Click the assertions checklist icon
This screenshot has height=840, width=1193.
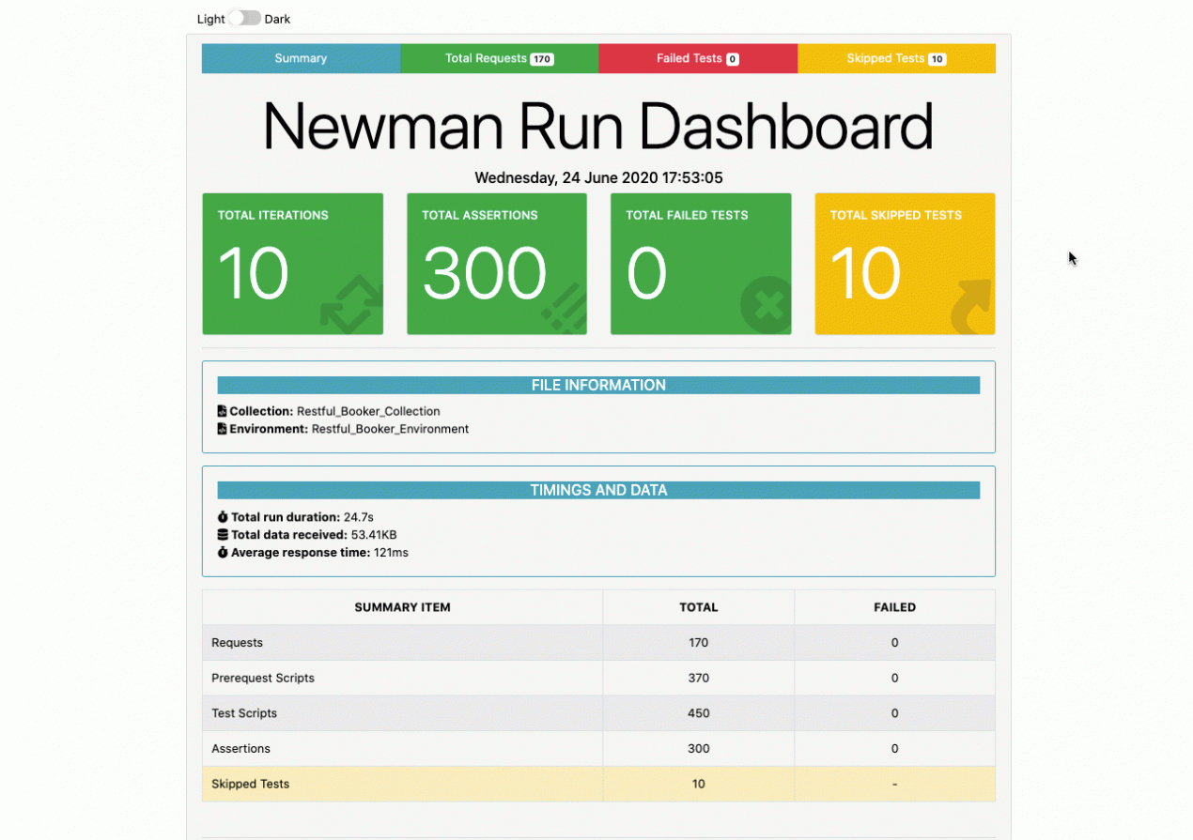click(564, 307)
